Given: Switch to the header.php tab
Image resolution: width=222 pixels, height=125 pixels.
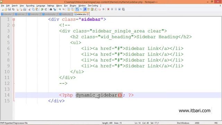Looking at the screenshot, I should coord(66,14).
